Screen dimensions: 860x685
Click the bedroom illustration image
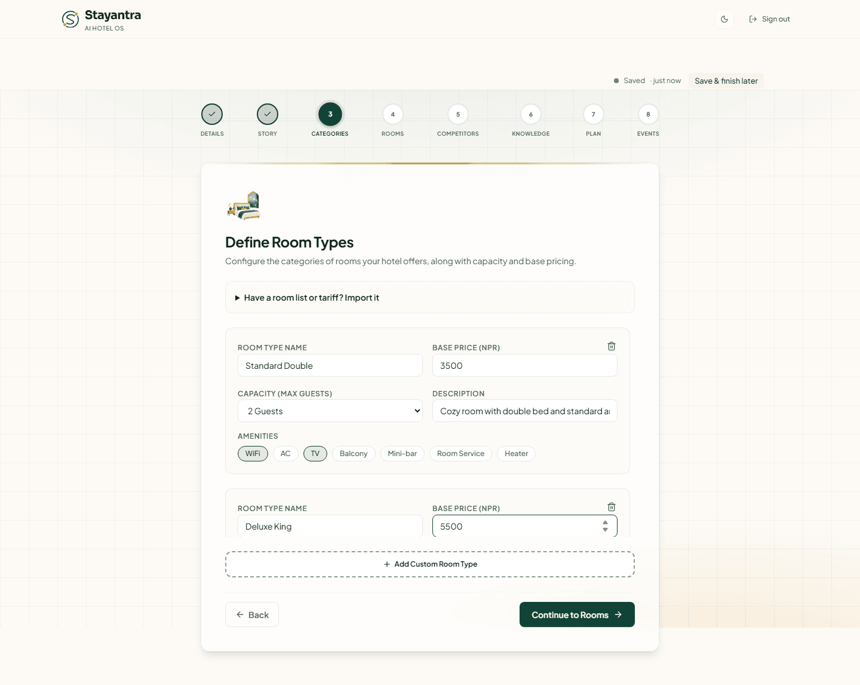coord(244,206)
